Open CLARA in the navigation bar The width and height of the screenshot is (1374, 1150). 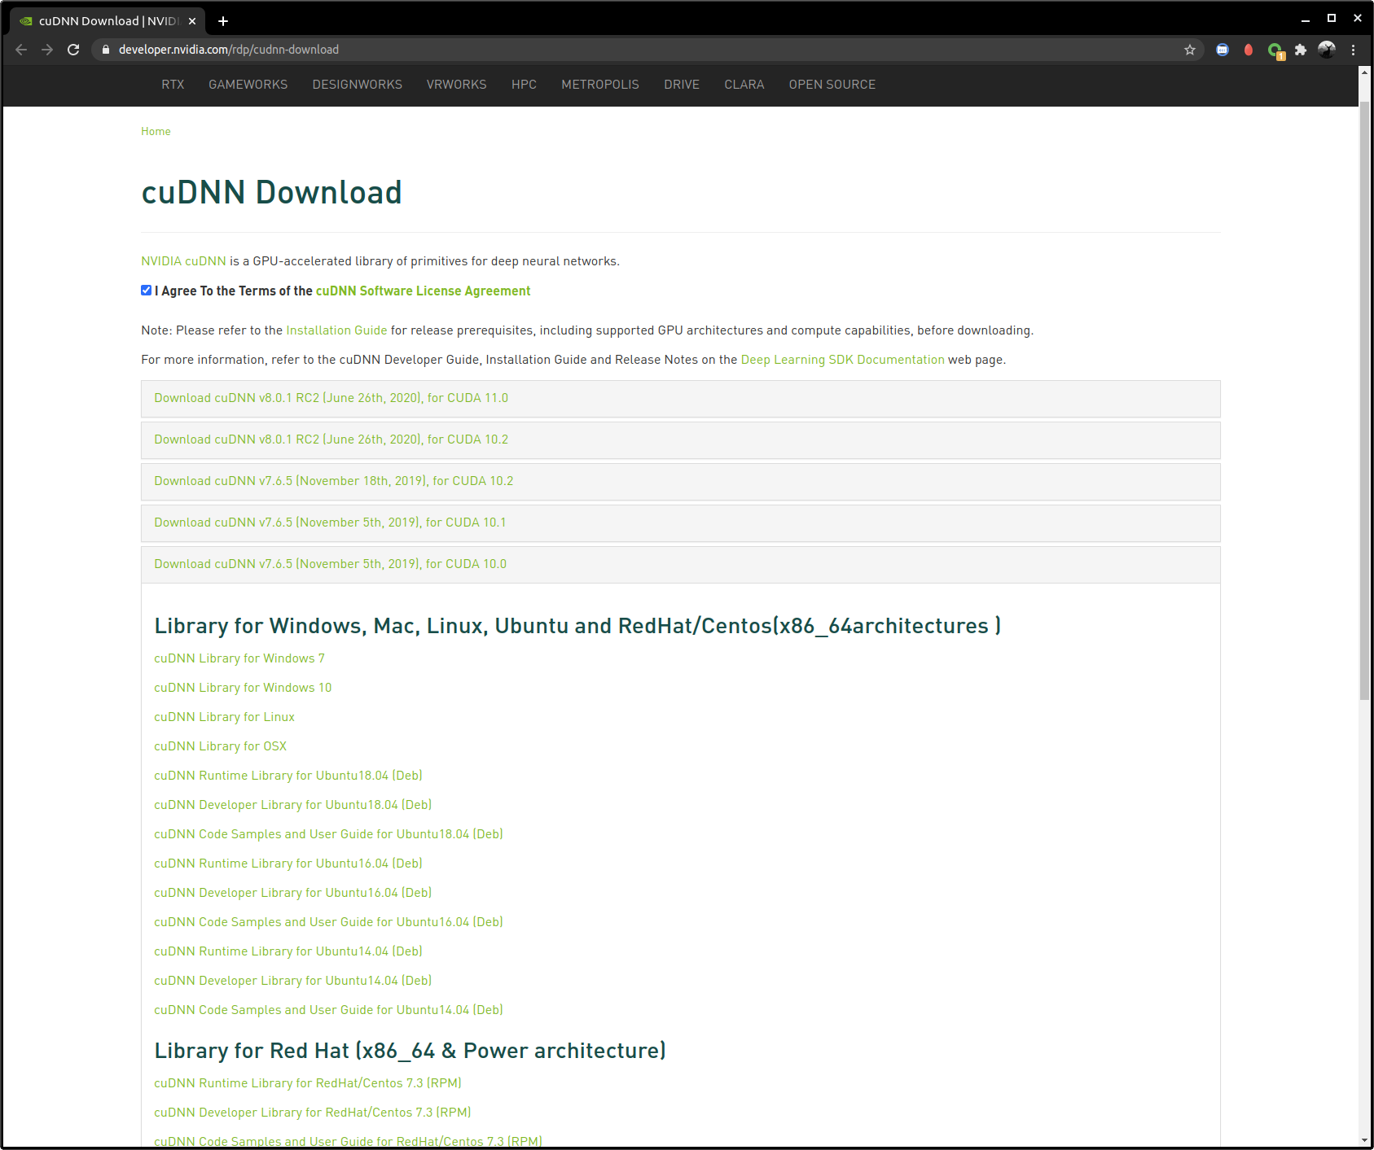[x=744, y=85]
